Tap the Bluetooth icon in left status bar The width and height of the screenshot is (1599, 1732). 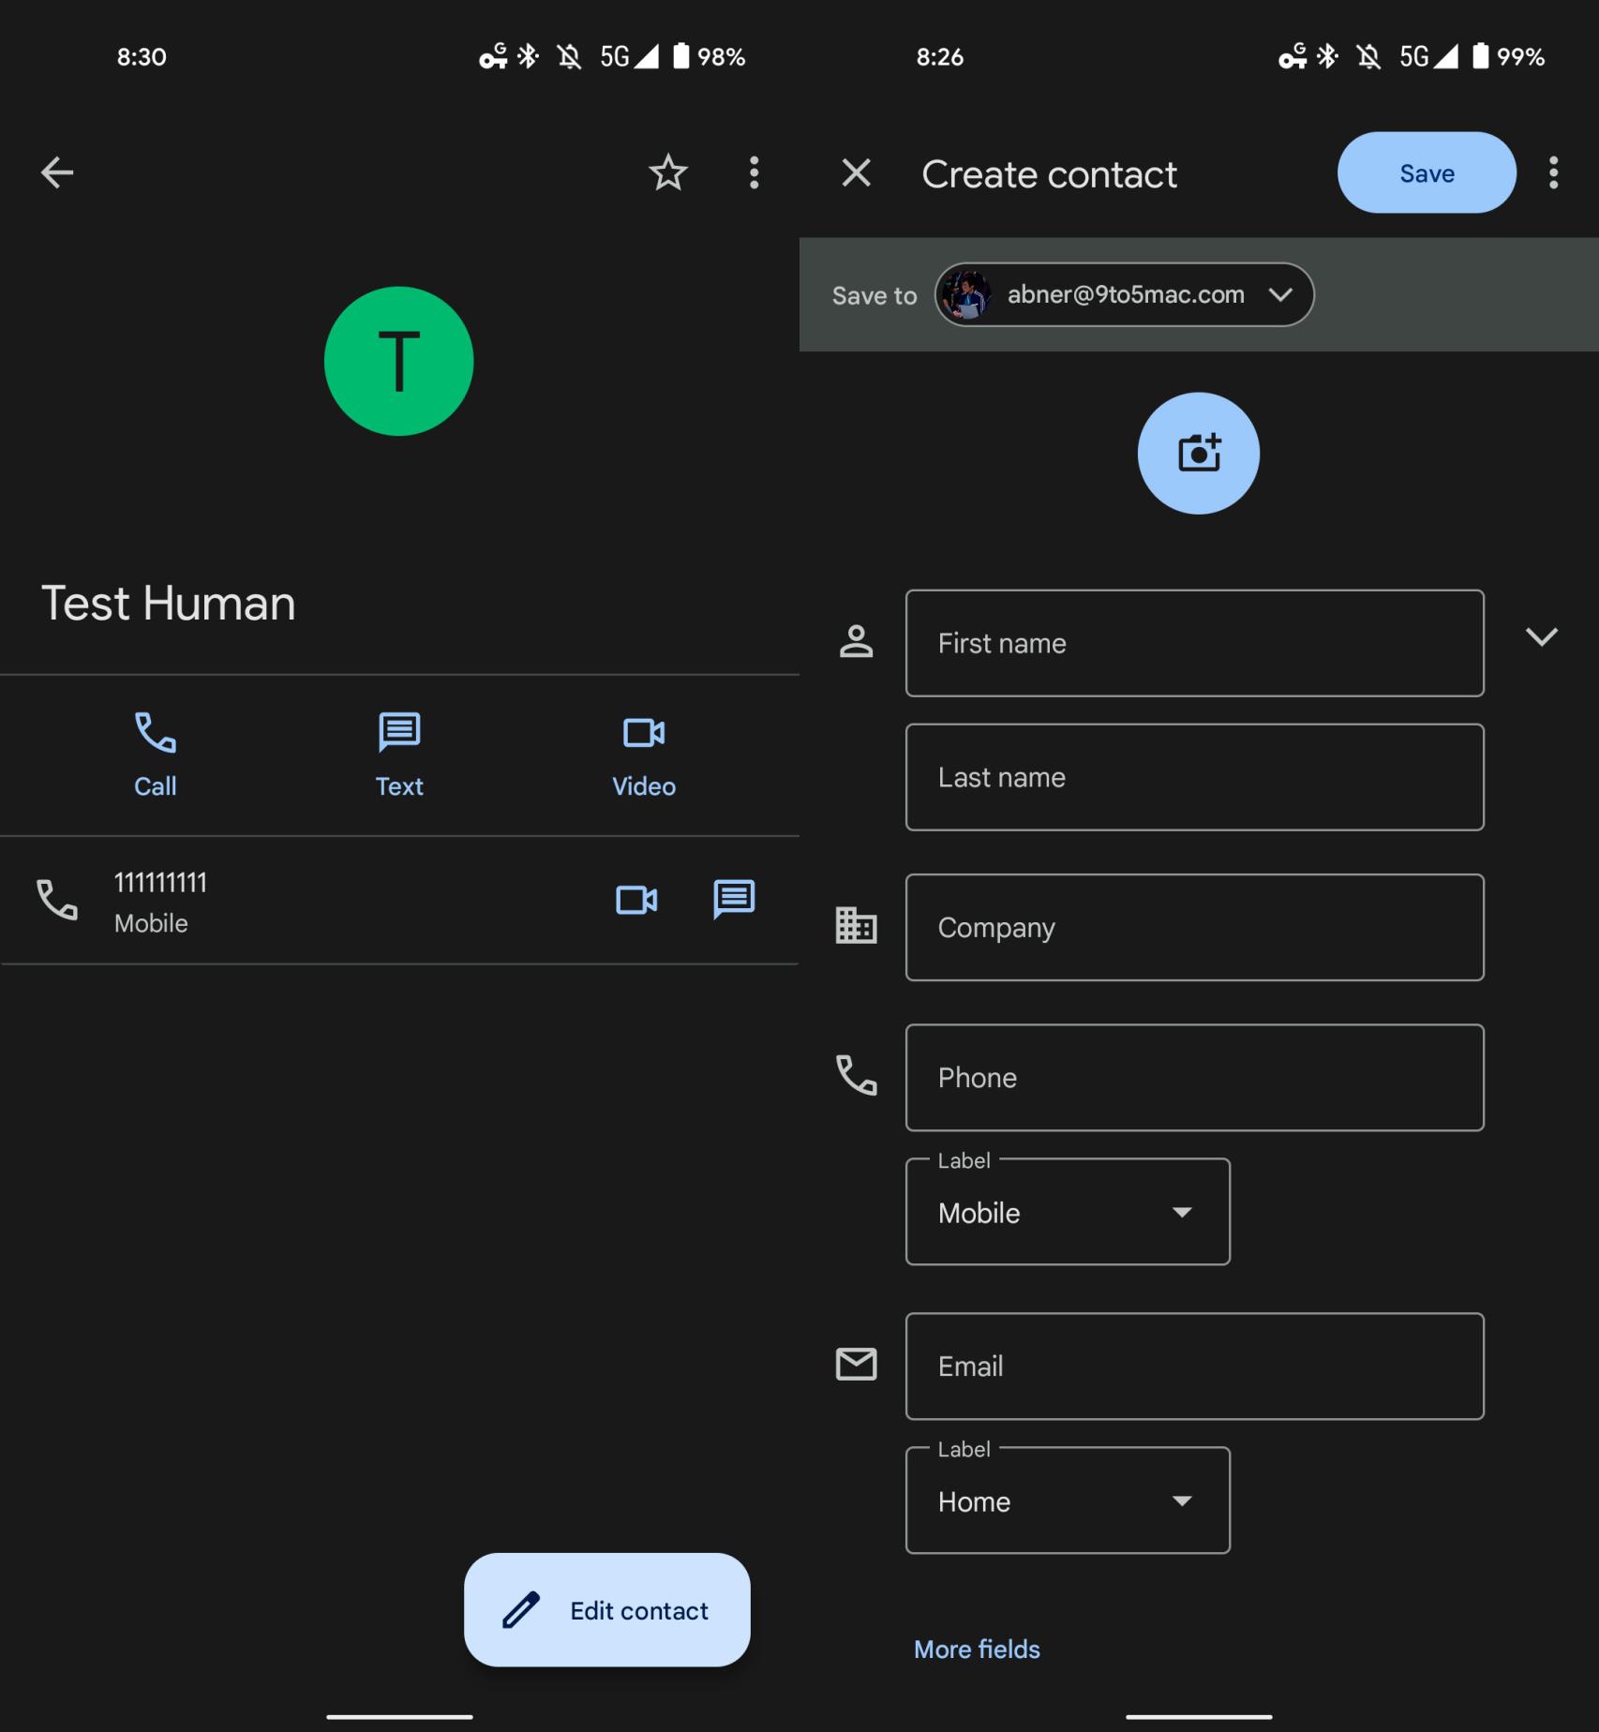point(529,57)
